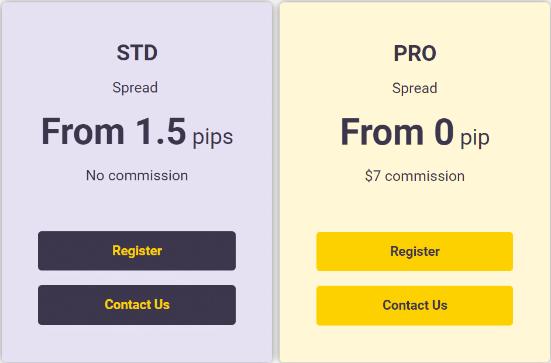551x363 pixels.
Task: Click the pips unit label
Action: (212, 138)
